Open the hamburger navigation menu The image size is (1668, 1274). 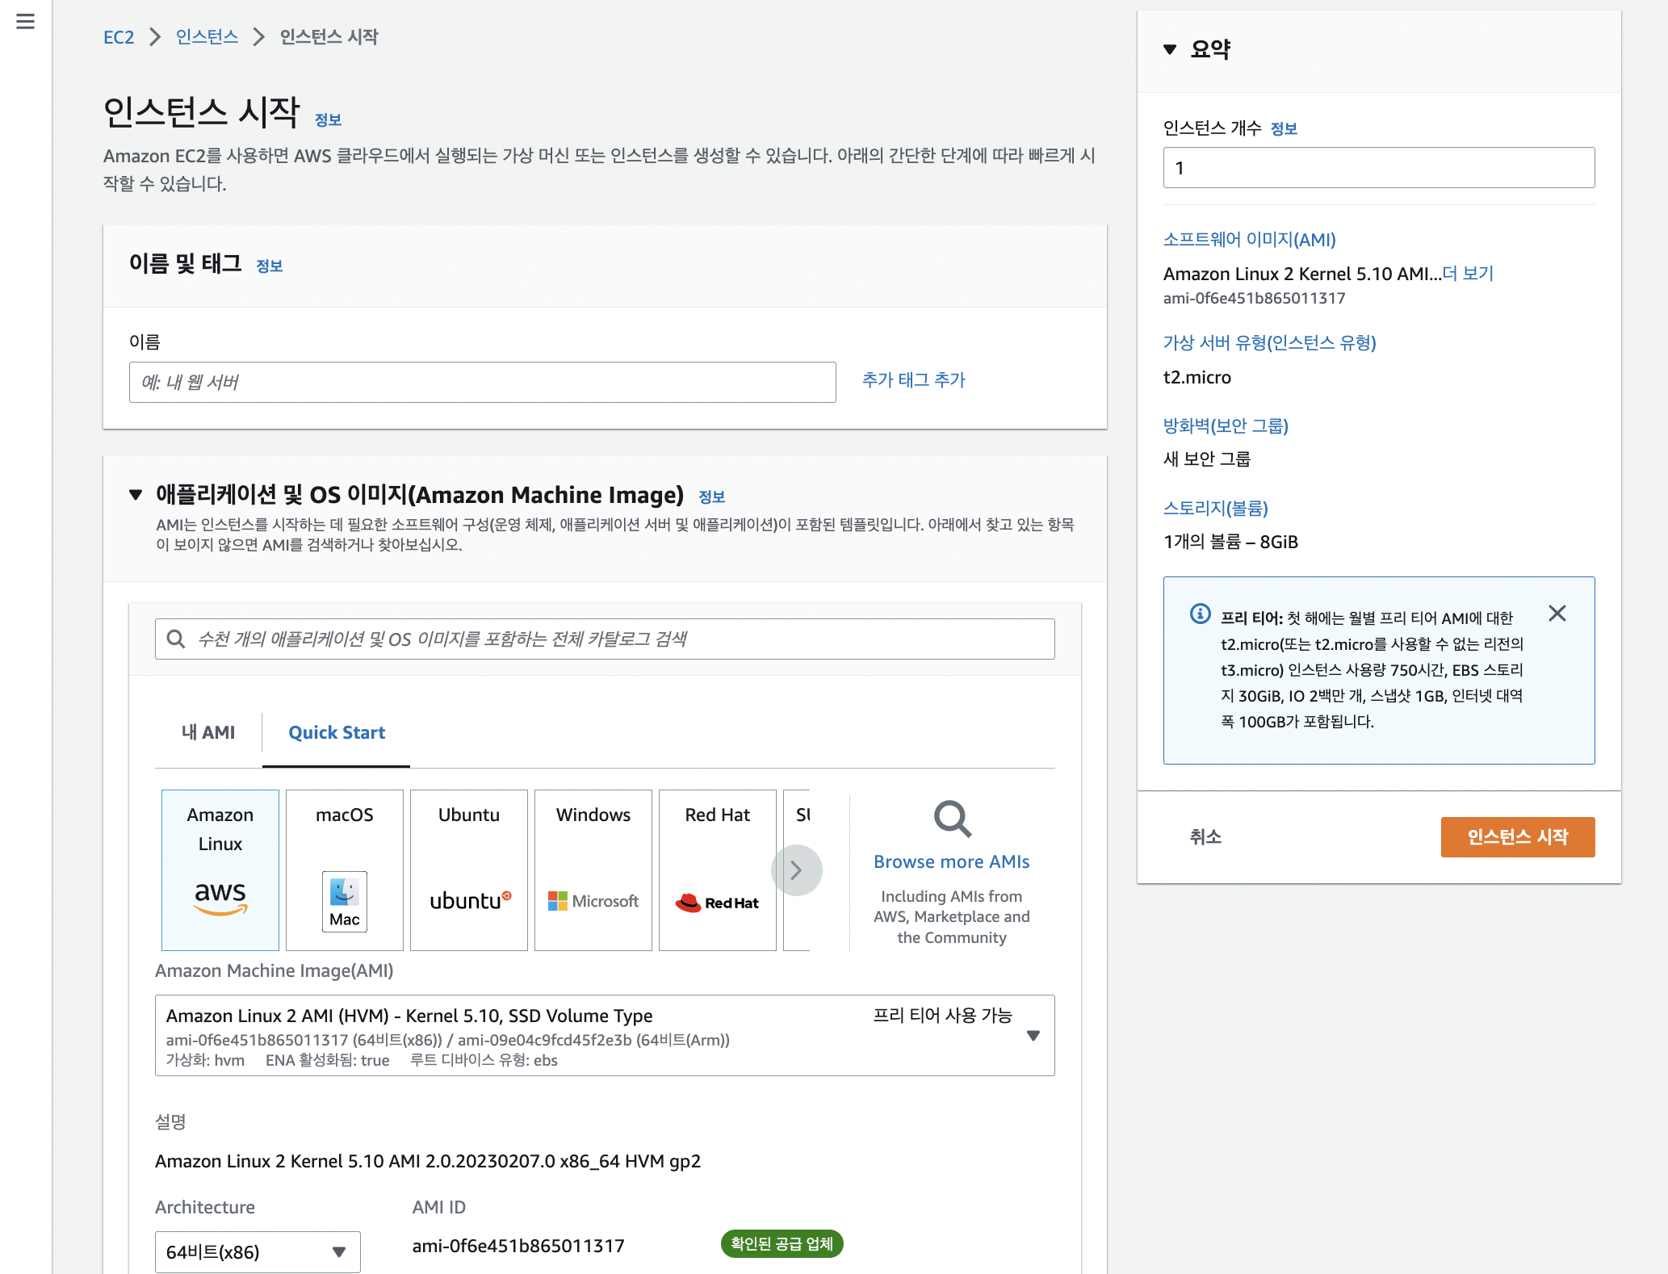[x=25, y=22]
